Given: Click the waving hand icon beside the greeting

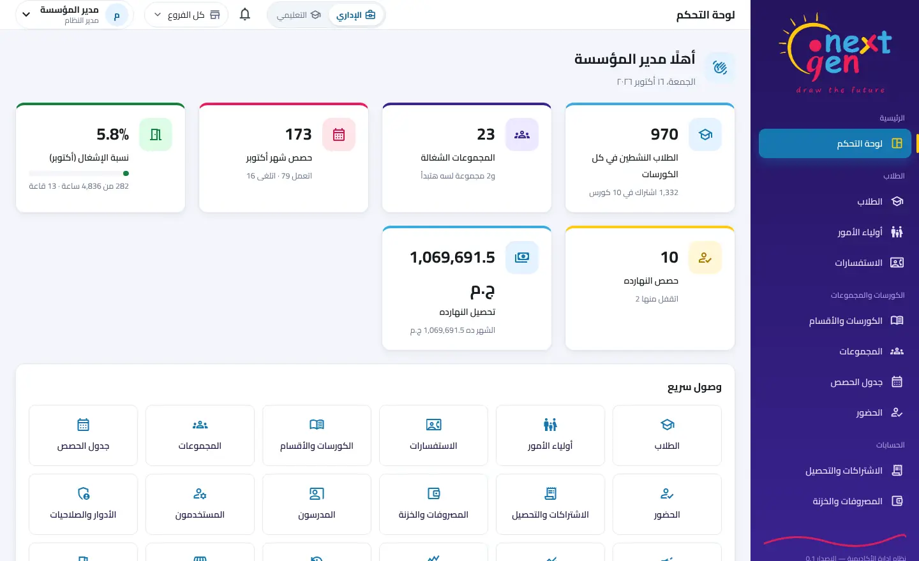Looking at the screenshot, I should (x=720, y=68).
